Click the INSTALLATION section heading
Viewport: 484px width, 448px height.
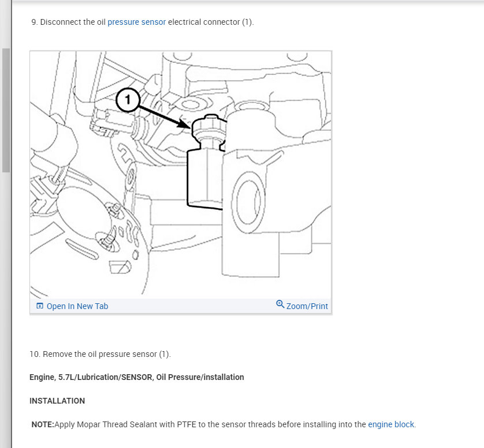57,401
